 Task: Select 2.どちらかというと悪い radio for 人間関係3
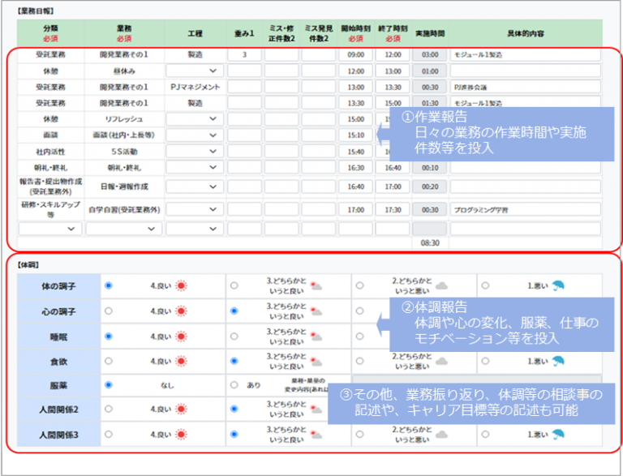360,435
